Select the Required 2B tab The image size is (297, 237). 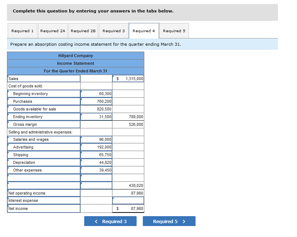tap(83, 31)
